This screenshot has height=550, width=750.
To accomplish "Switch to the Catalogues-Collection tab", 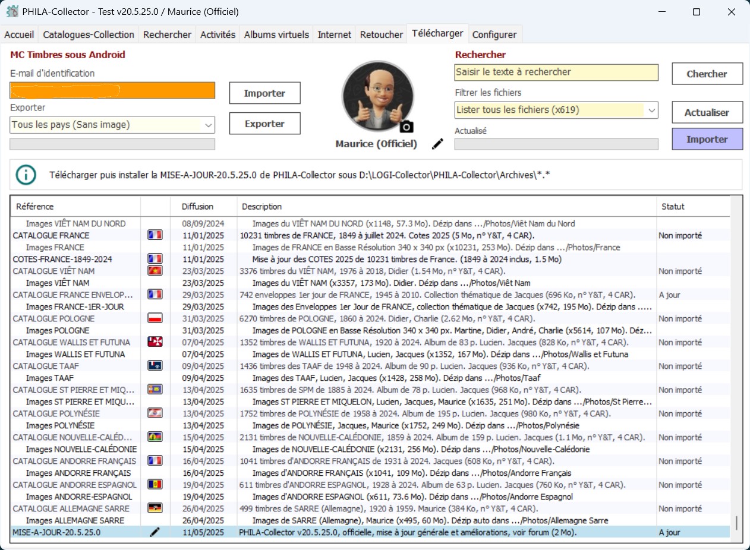I will point(89,34).
